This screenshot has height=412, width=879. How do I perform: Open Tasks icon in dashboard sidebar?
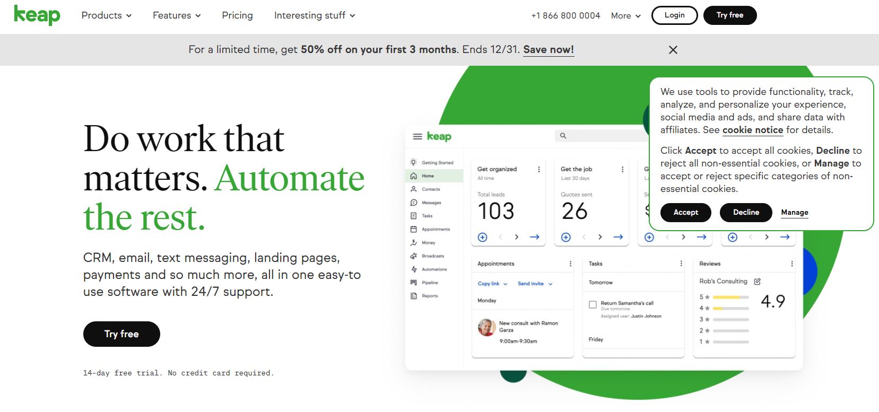[x=413, y=216]
